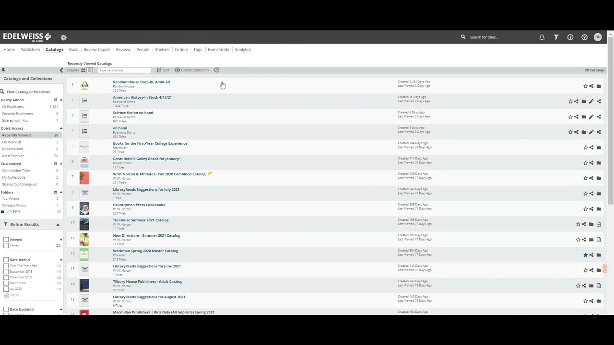Open folder icon for Science fiction on hand
The width and height of the screenshot is (614, 345).
pyautogui.click(x=584, y=117)
